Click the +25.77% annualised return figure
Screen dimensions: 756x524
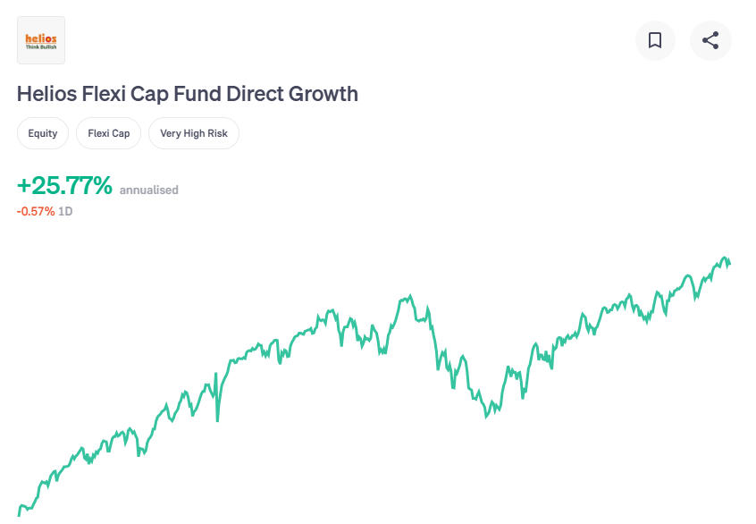pyautogui.click(x=65, y=186)
